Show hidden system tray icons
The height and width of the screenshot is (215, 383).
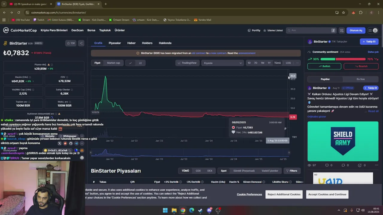click(339, 210)
